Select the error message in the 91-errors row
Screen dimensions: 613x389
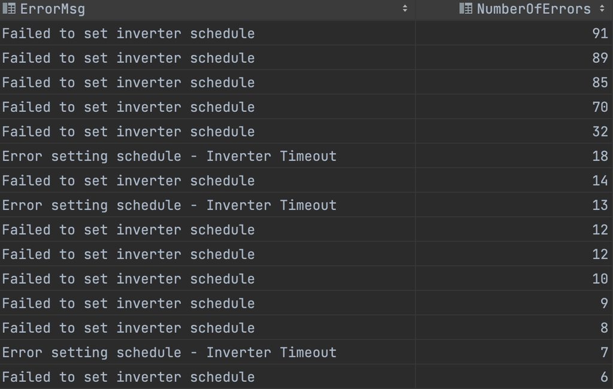click(x=128, y=34)
